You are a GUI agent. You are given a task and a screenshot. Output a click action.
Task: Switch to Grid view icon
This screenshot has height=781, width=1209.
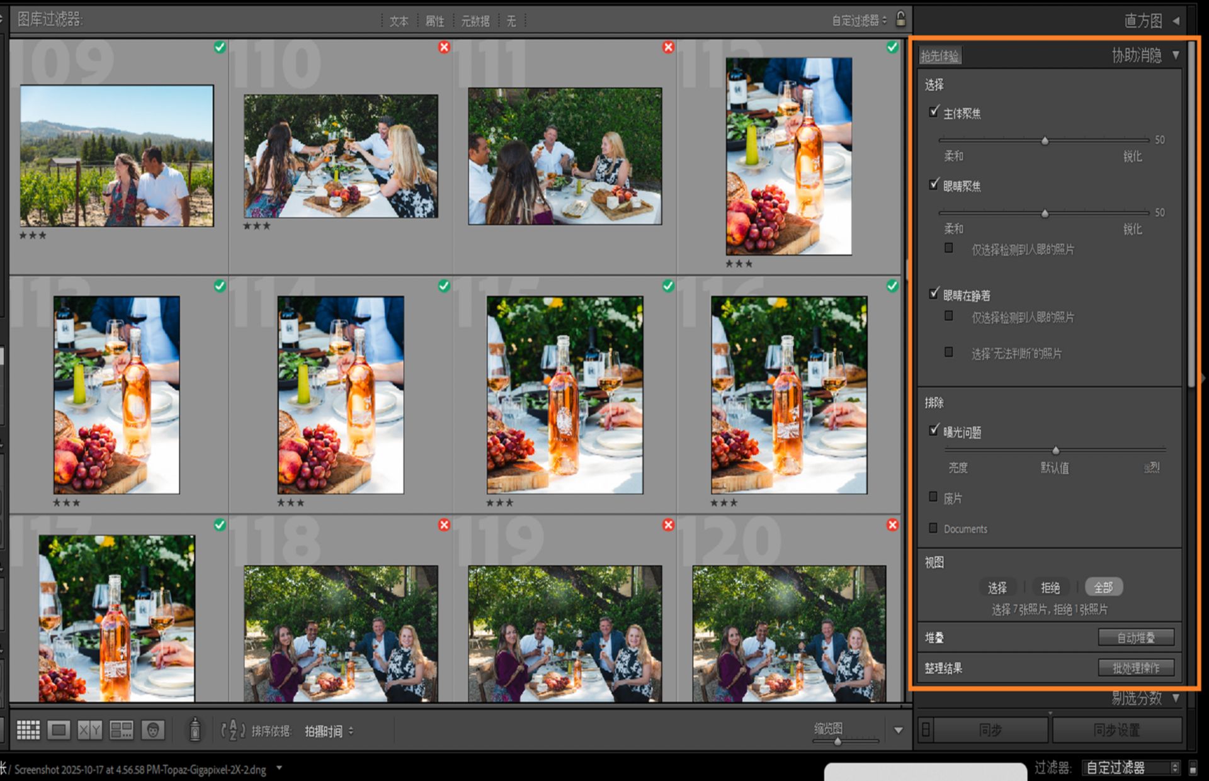(x=28, y=730)
